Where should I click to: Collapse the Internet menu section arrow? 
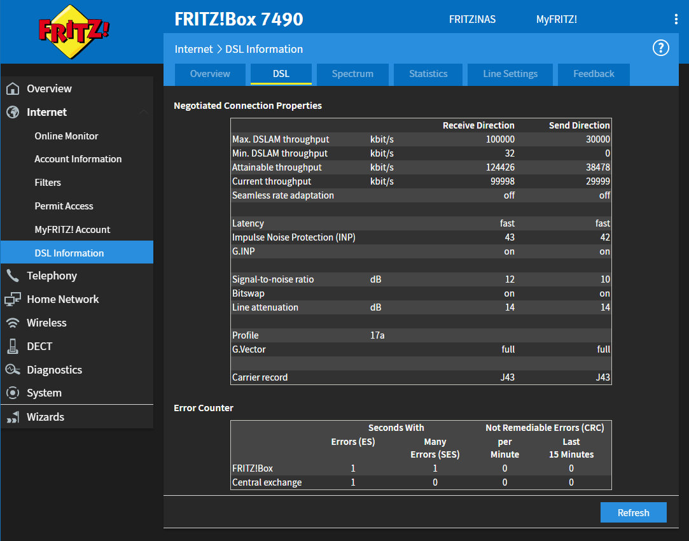(144, 112)
